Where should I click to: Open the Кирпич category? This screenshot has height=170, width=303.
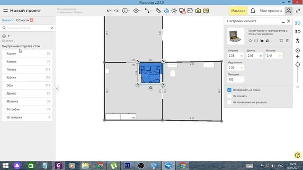click(x=27, y=53)
